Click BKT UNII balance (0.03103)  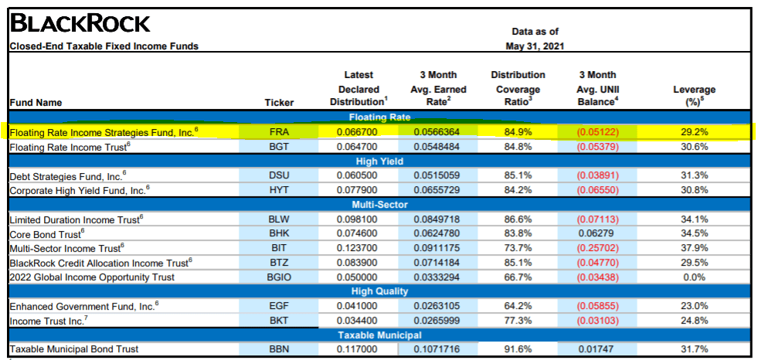click(597, 321)
